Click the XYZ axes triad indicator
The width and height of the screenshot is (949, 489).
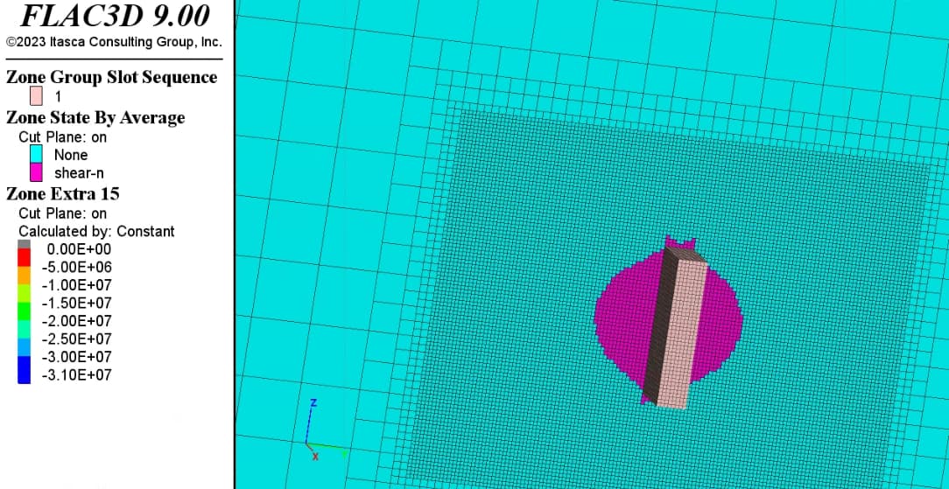coord(325,430)
